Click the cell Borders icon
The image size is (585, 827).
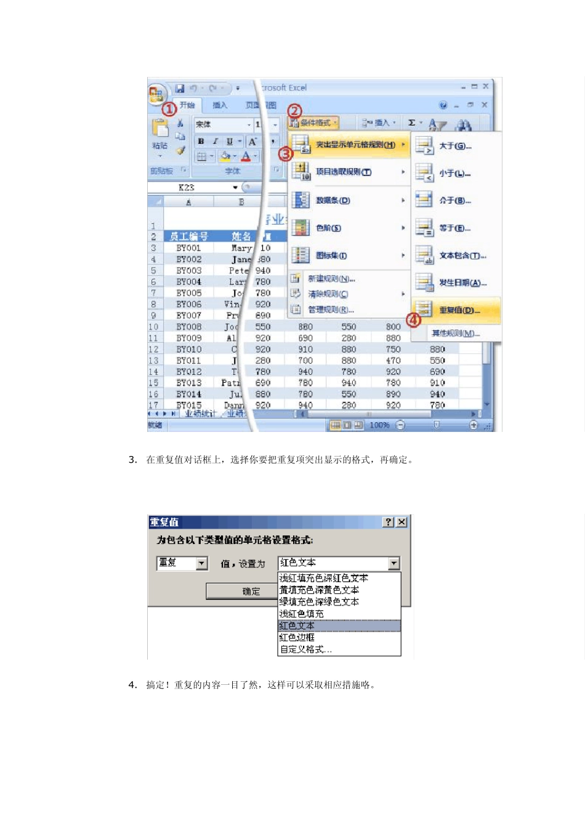[x=201, y=157]
